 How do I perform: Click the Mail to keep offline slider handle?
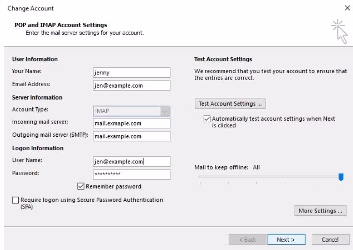click(341, 176)
